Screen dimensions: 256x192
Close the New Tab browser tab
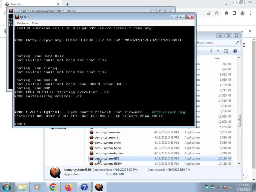[x=58, y=4]
